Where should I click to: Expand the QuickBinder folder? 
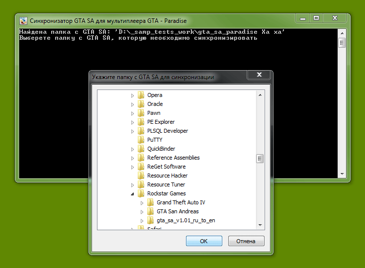(132, 149)
